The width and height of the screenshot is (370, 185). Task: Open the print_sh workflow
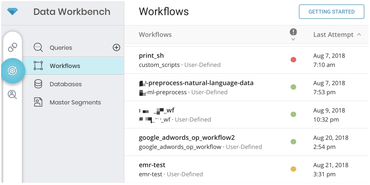[x=151, y=56]
